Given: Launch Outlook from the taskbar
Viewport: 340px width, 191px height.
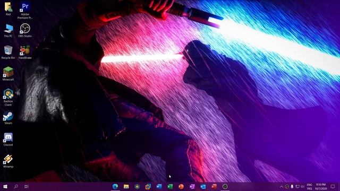Looking at the screenshot, I should [x=203, y=186].
